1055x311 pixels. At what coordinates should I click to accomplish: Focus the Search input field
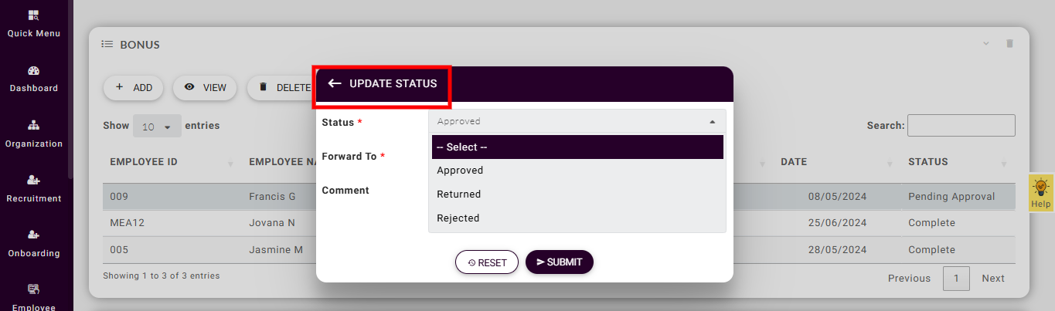[961, 125]
